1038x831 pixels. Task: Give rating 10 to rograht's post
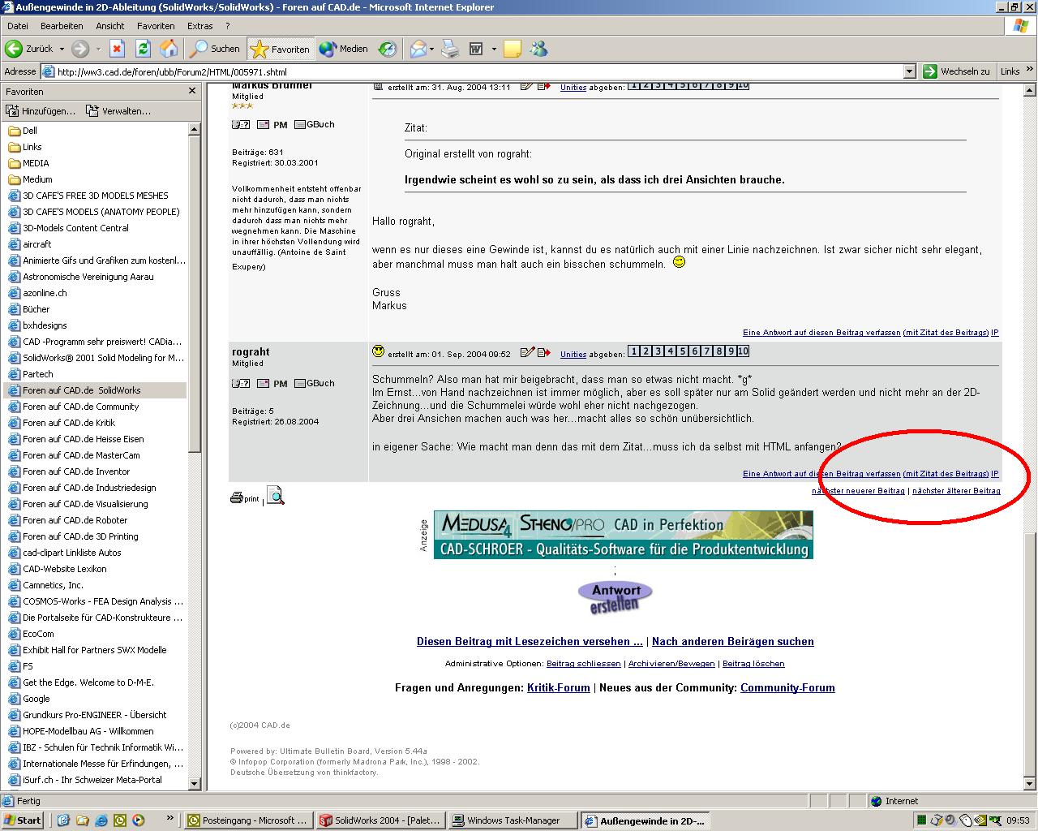pos(744,351)
